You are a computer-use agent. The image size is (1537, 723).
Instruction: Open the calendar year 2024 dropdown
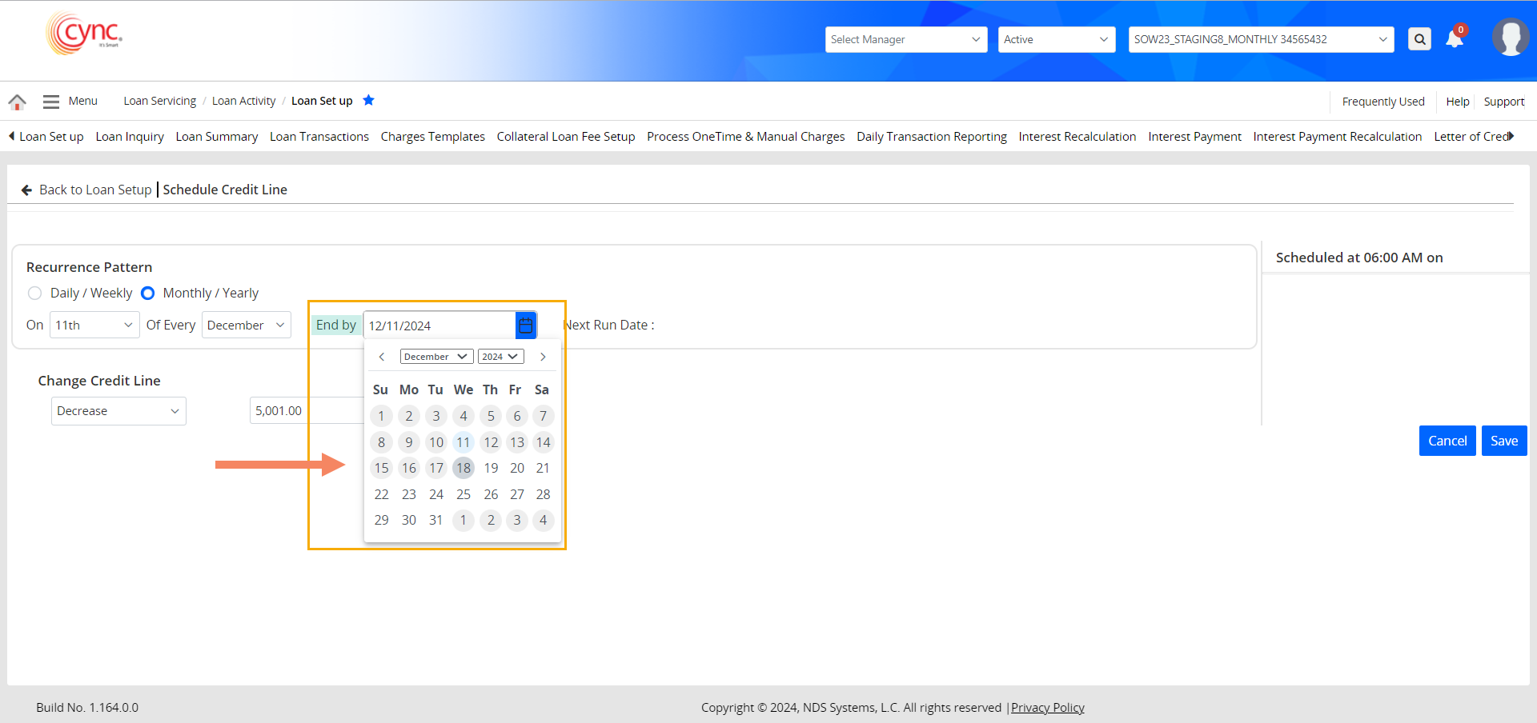click(501, 357)
